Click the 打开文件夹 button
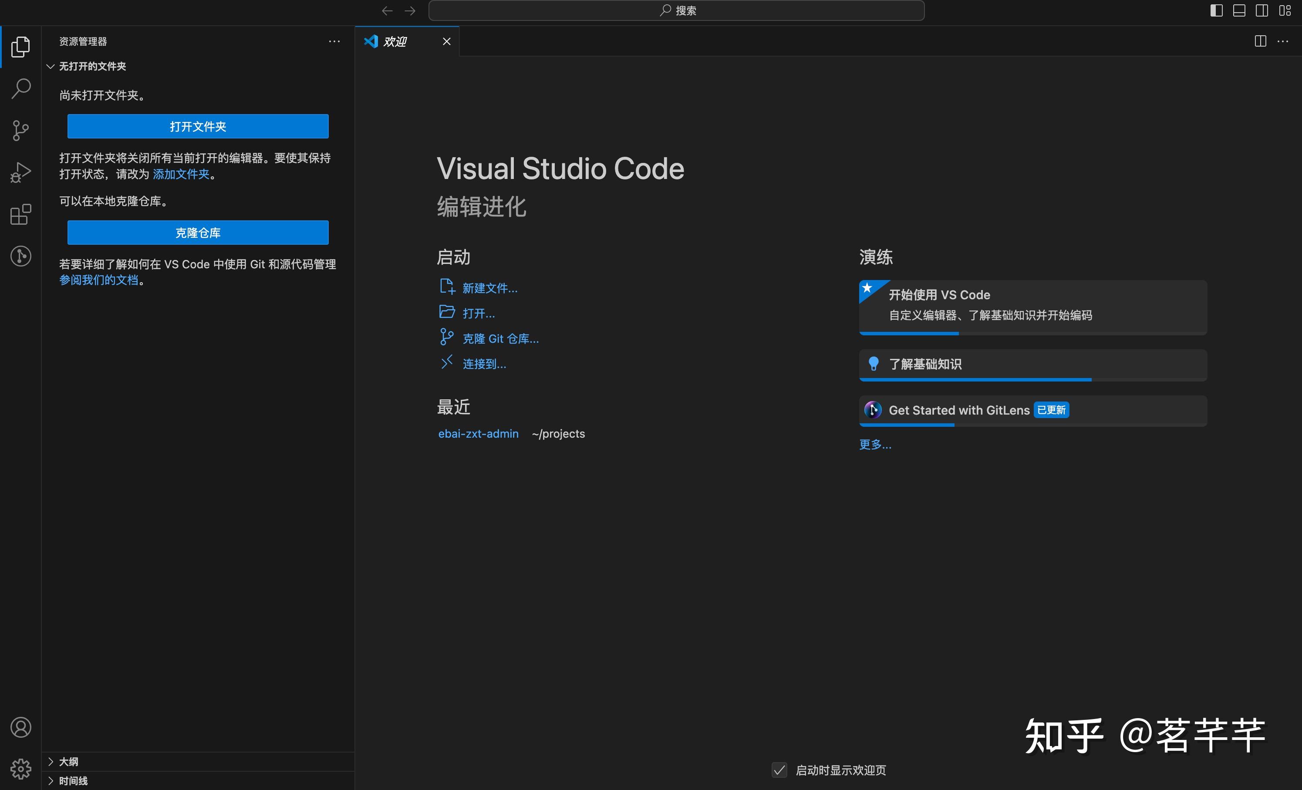Viewport: 1302px width, 790px height. point(198,126)
